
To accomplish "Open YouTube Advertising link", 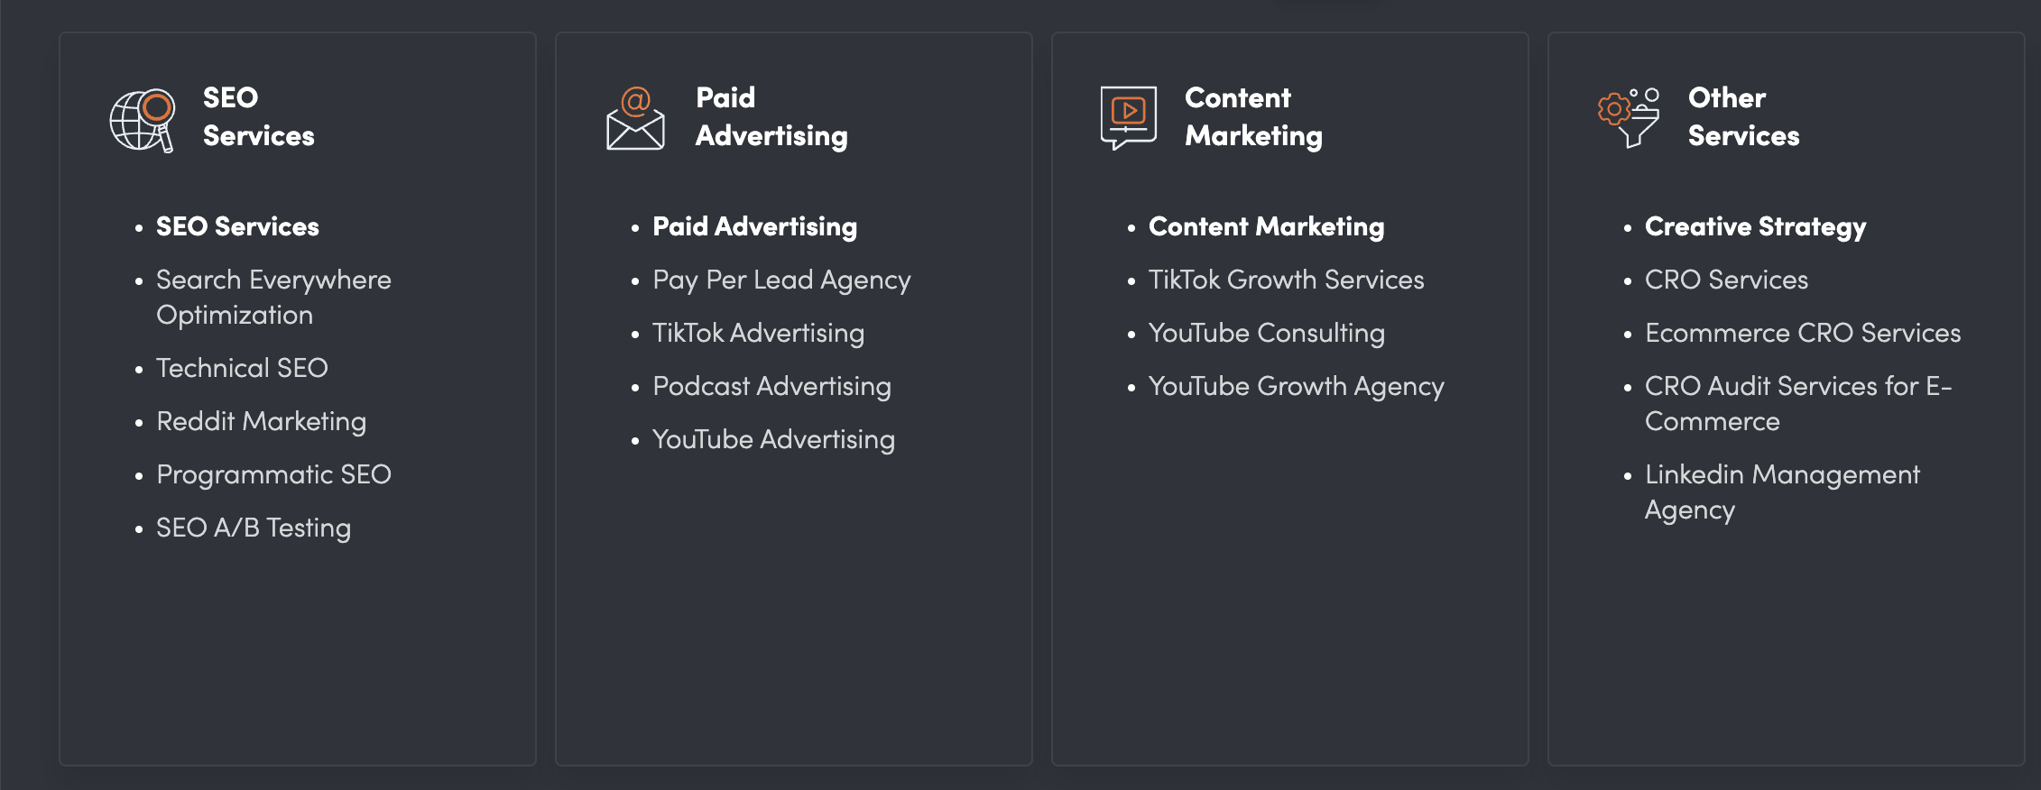I will click(x=773, y=439).
